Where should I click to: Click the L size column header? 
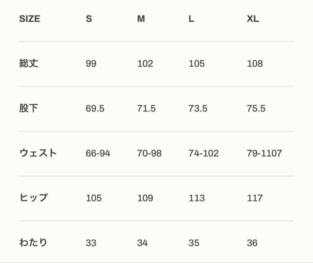tap(191, 19)
